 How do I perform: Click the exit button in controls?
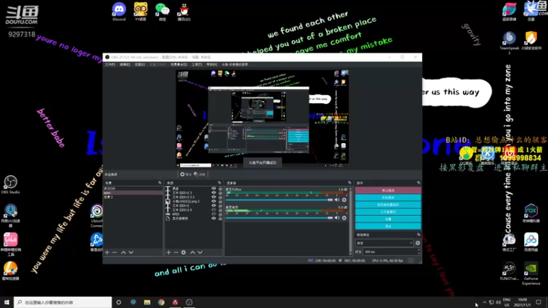point(388,227)
